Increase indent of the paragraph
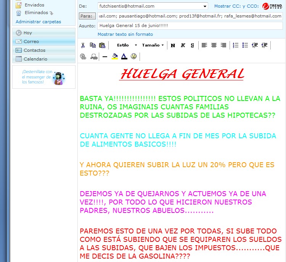The height and width of the screenshot is (262, 286). pos(264,45)
